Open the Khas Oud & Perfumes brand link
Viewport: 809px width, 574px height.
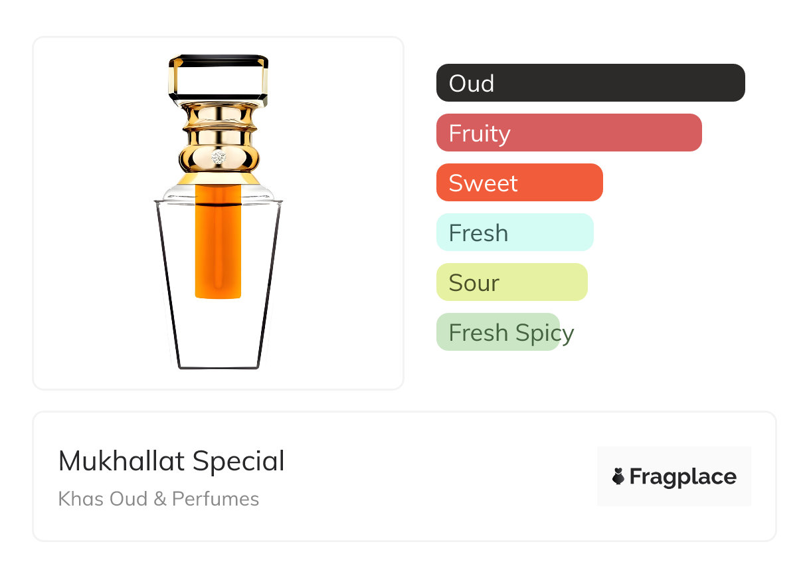[x=159, y=499]
